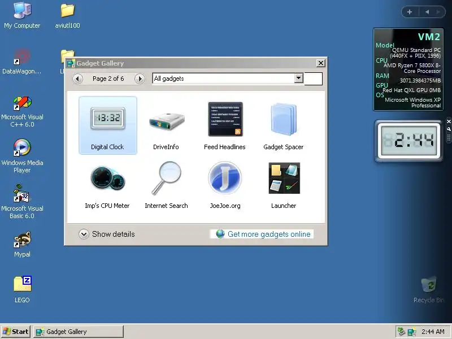The width and height of the screenshot is (452, 339).
Task: Click sidebar next arrow button
Action: [x=438, y=12]
